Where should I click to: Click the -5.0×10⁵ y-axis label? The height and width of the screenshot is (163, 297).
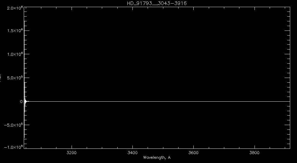pyautogui.click(x=14, y=125)
